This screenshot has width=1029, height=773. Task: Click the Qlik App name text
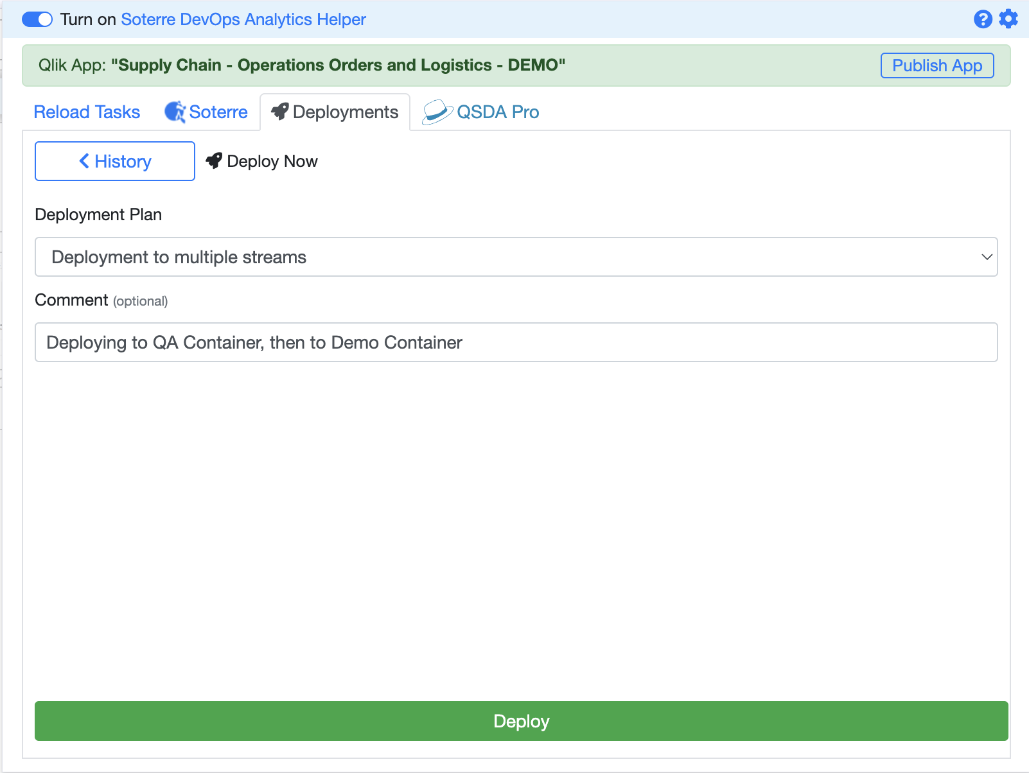tap(338, 65)
